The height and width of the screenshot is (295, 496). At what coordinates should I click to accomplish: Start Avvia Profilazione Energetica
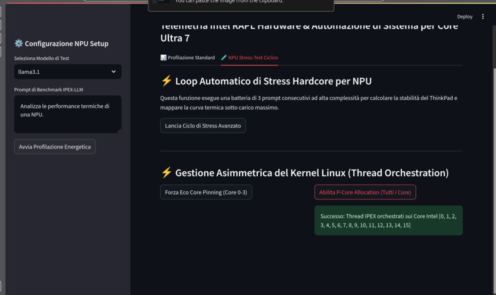[55, 147]
